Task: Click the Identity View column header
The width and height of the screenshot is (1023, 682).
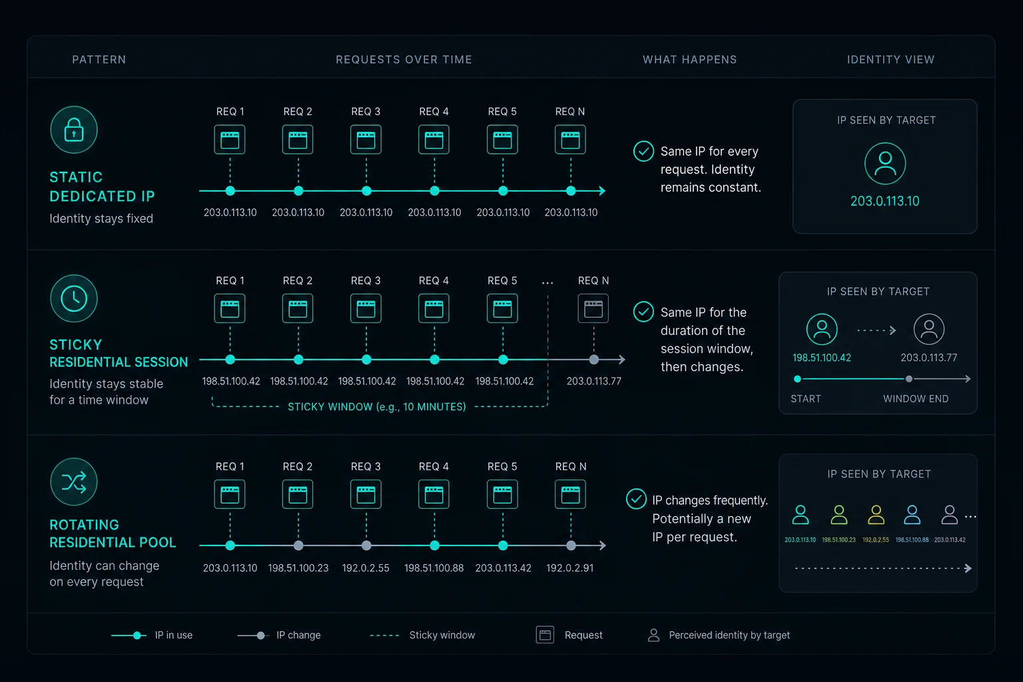Action: pyautogui.click(x=891, y=60)
